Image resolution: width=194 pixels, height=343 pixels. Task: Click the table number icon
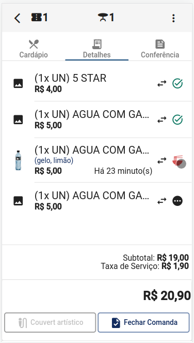tap(106, 17)
